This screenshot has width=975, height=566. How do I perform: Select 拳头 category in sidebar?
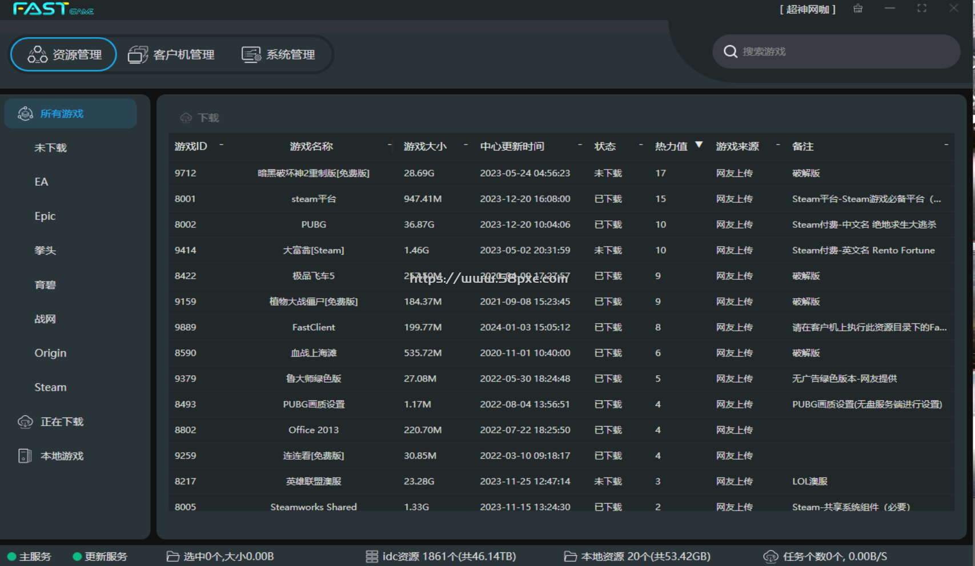(45, 250)
